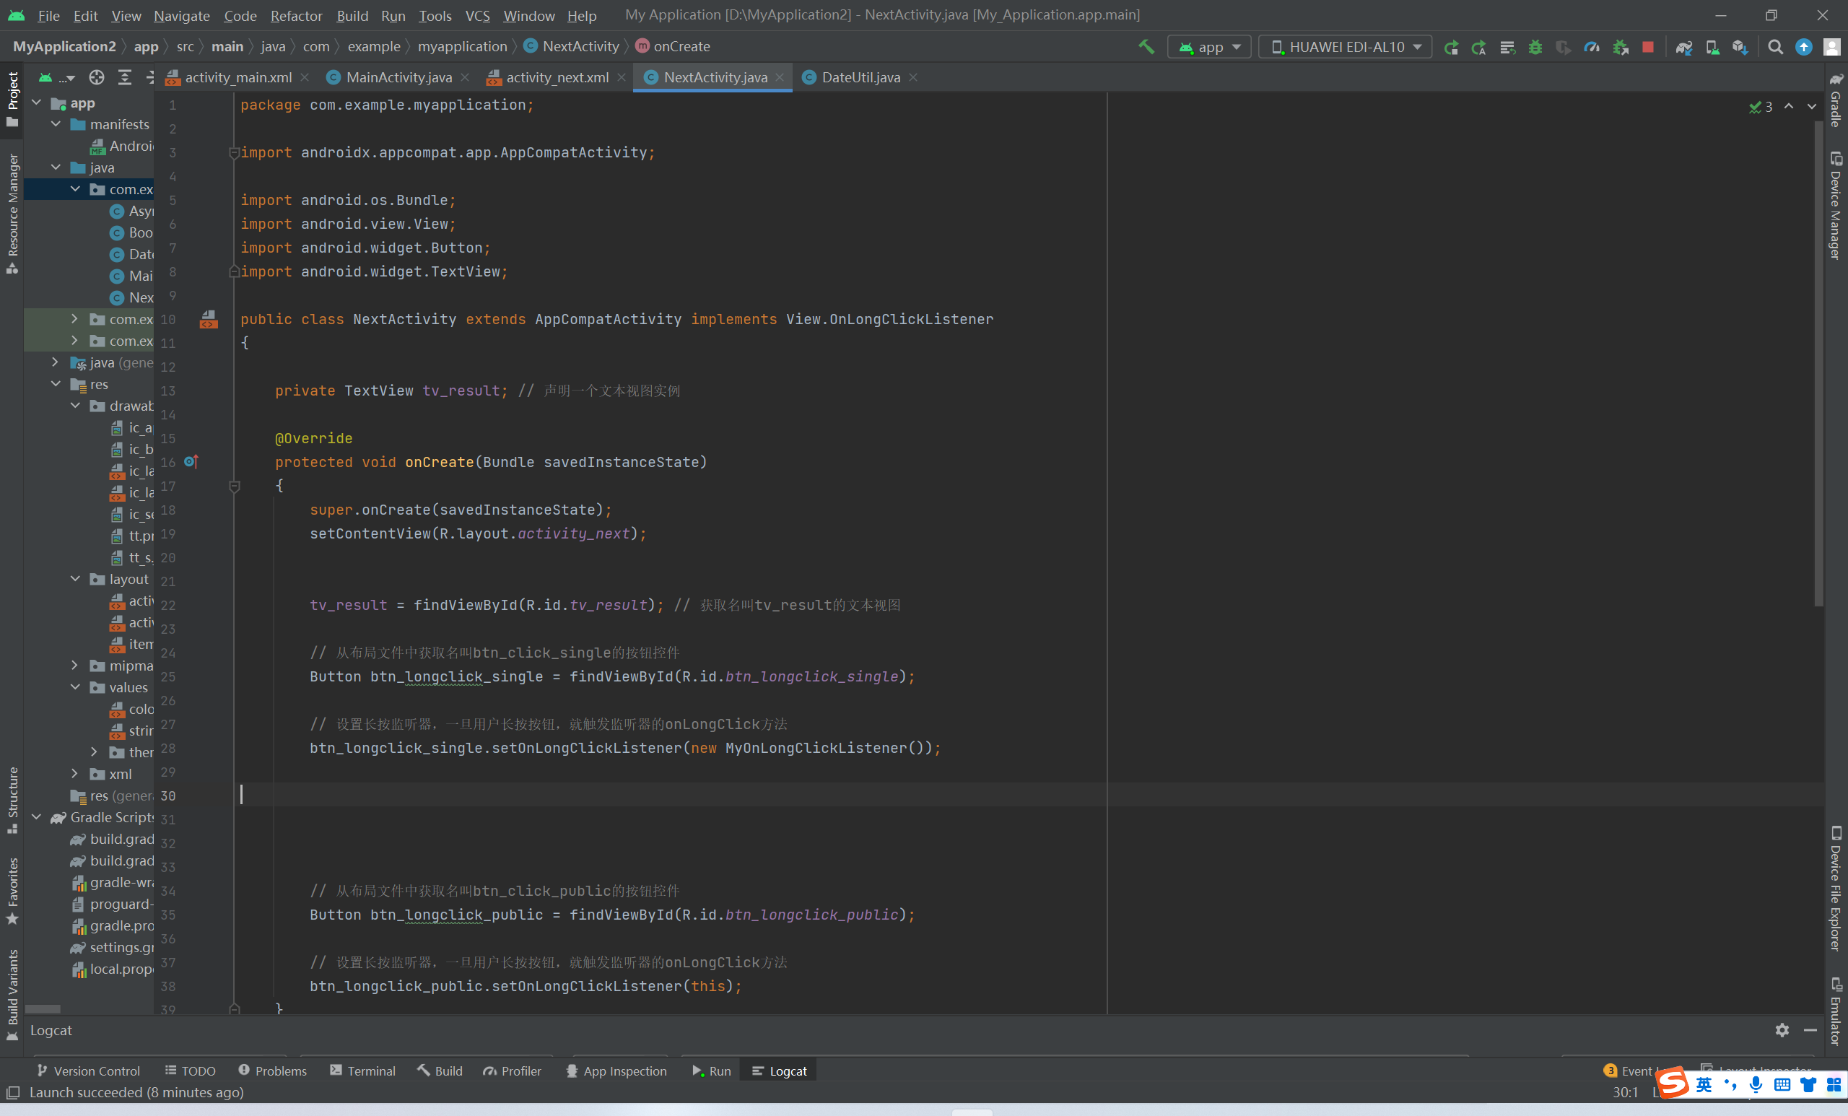1848x1116 pixels.
Task: Open the SDK Manager cube icon
Action: coord(1740,47)
